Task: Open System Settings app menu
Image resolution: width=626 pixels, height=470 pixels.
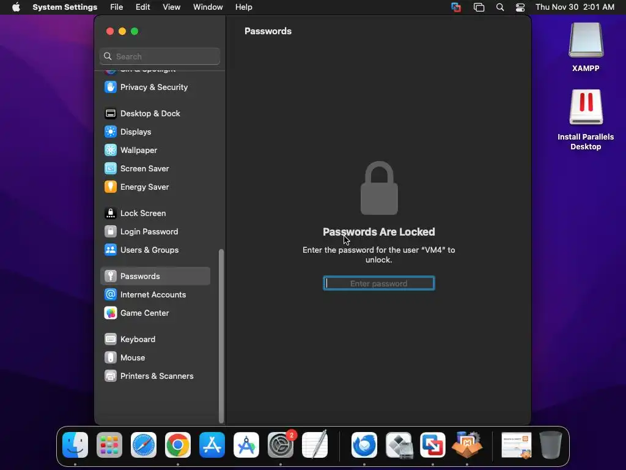Action: [x=65, y=7]
